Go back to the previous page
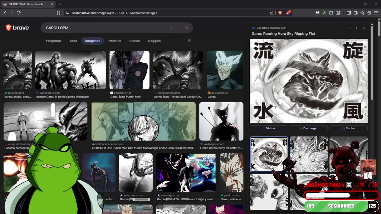 click(5, 13)
